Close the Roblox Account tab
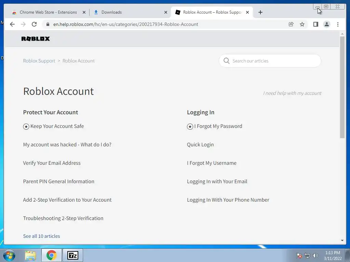 [x=247, y=12]
